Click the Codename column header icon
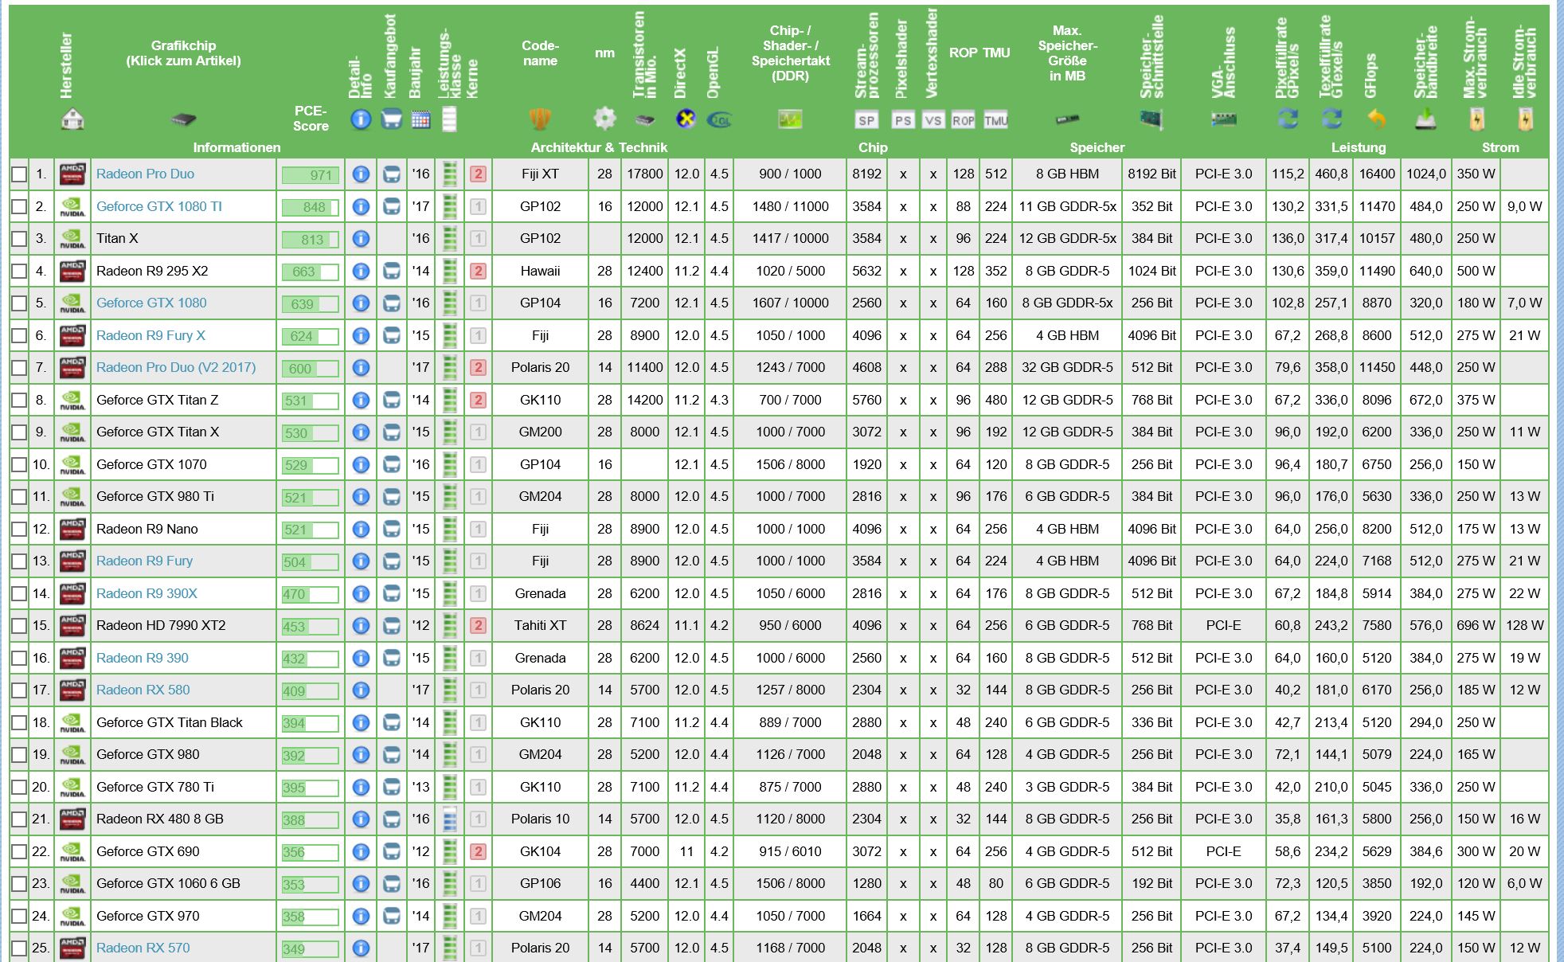This screenshot has height=962, width=1564. click(540, 119)
